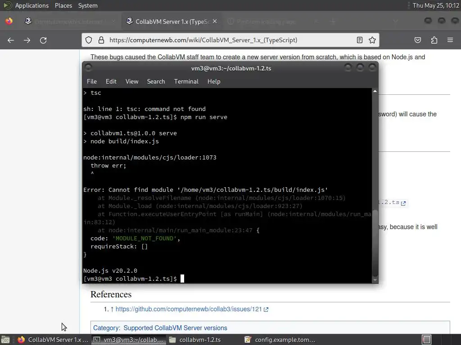Click the Firefox forward arrow button
The width and height of the screenshot is (461, 345).
pos(27,40)
